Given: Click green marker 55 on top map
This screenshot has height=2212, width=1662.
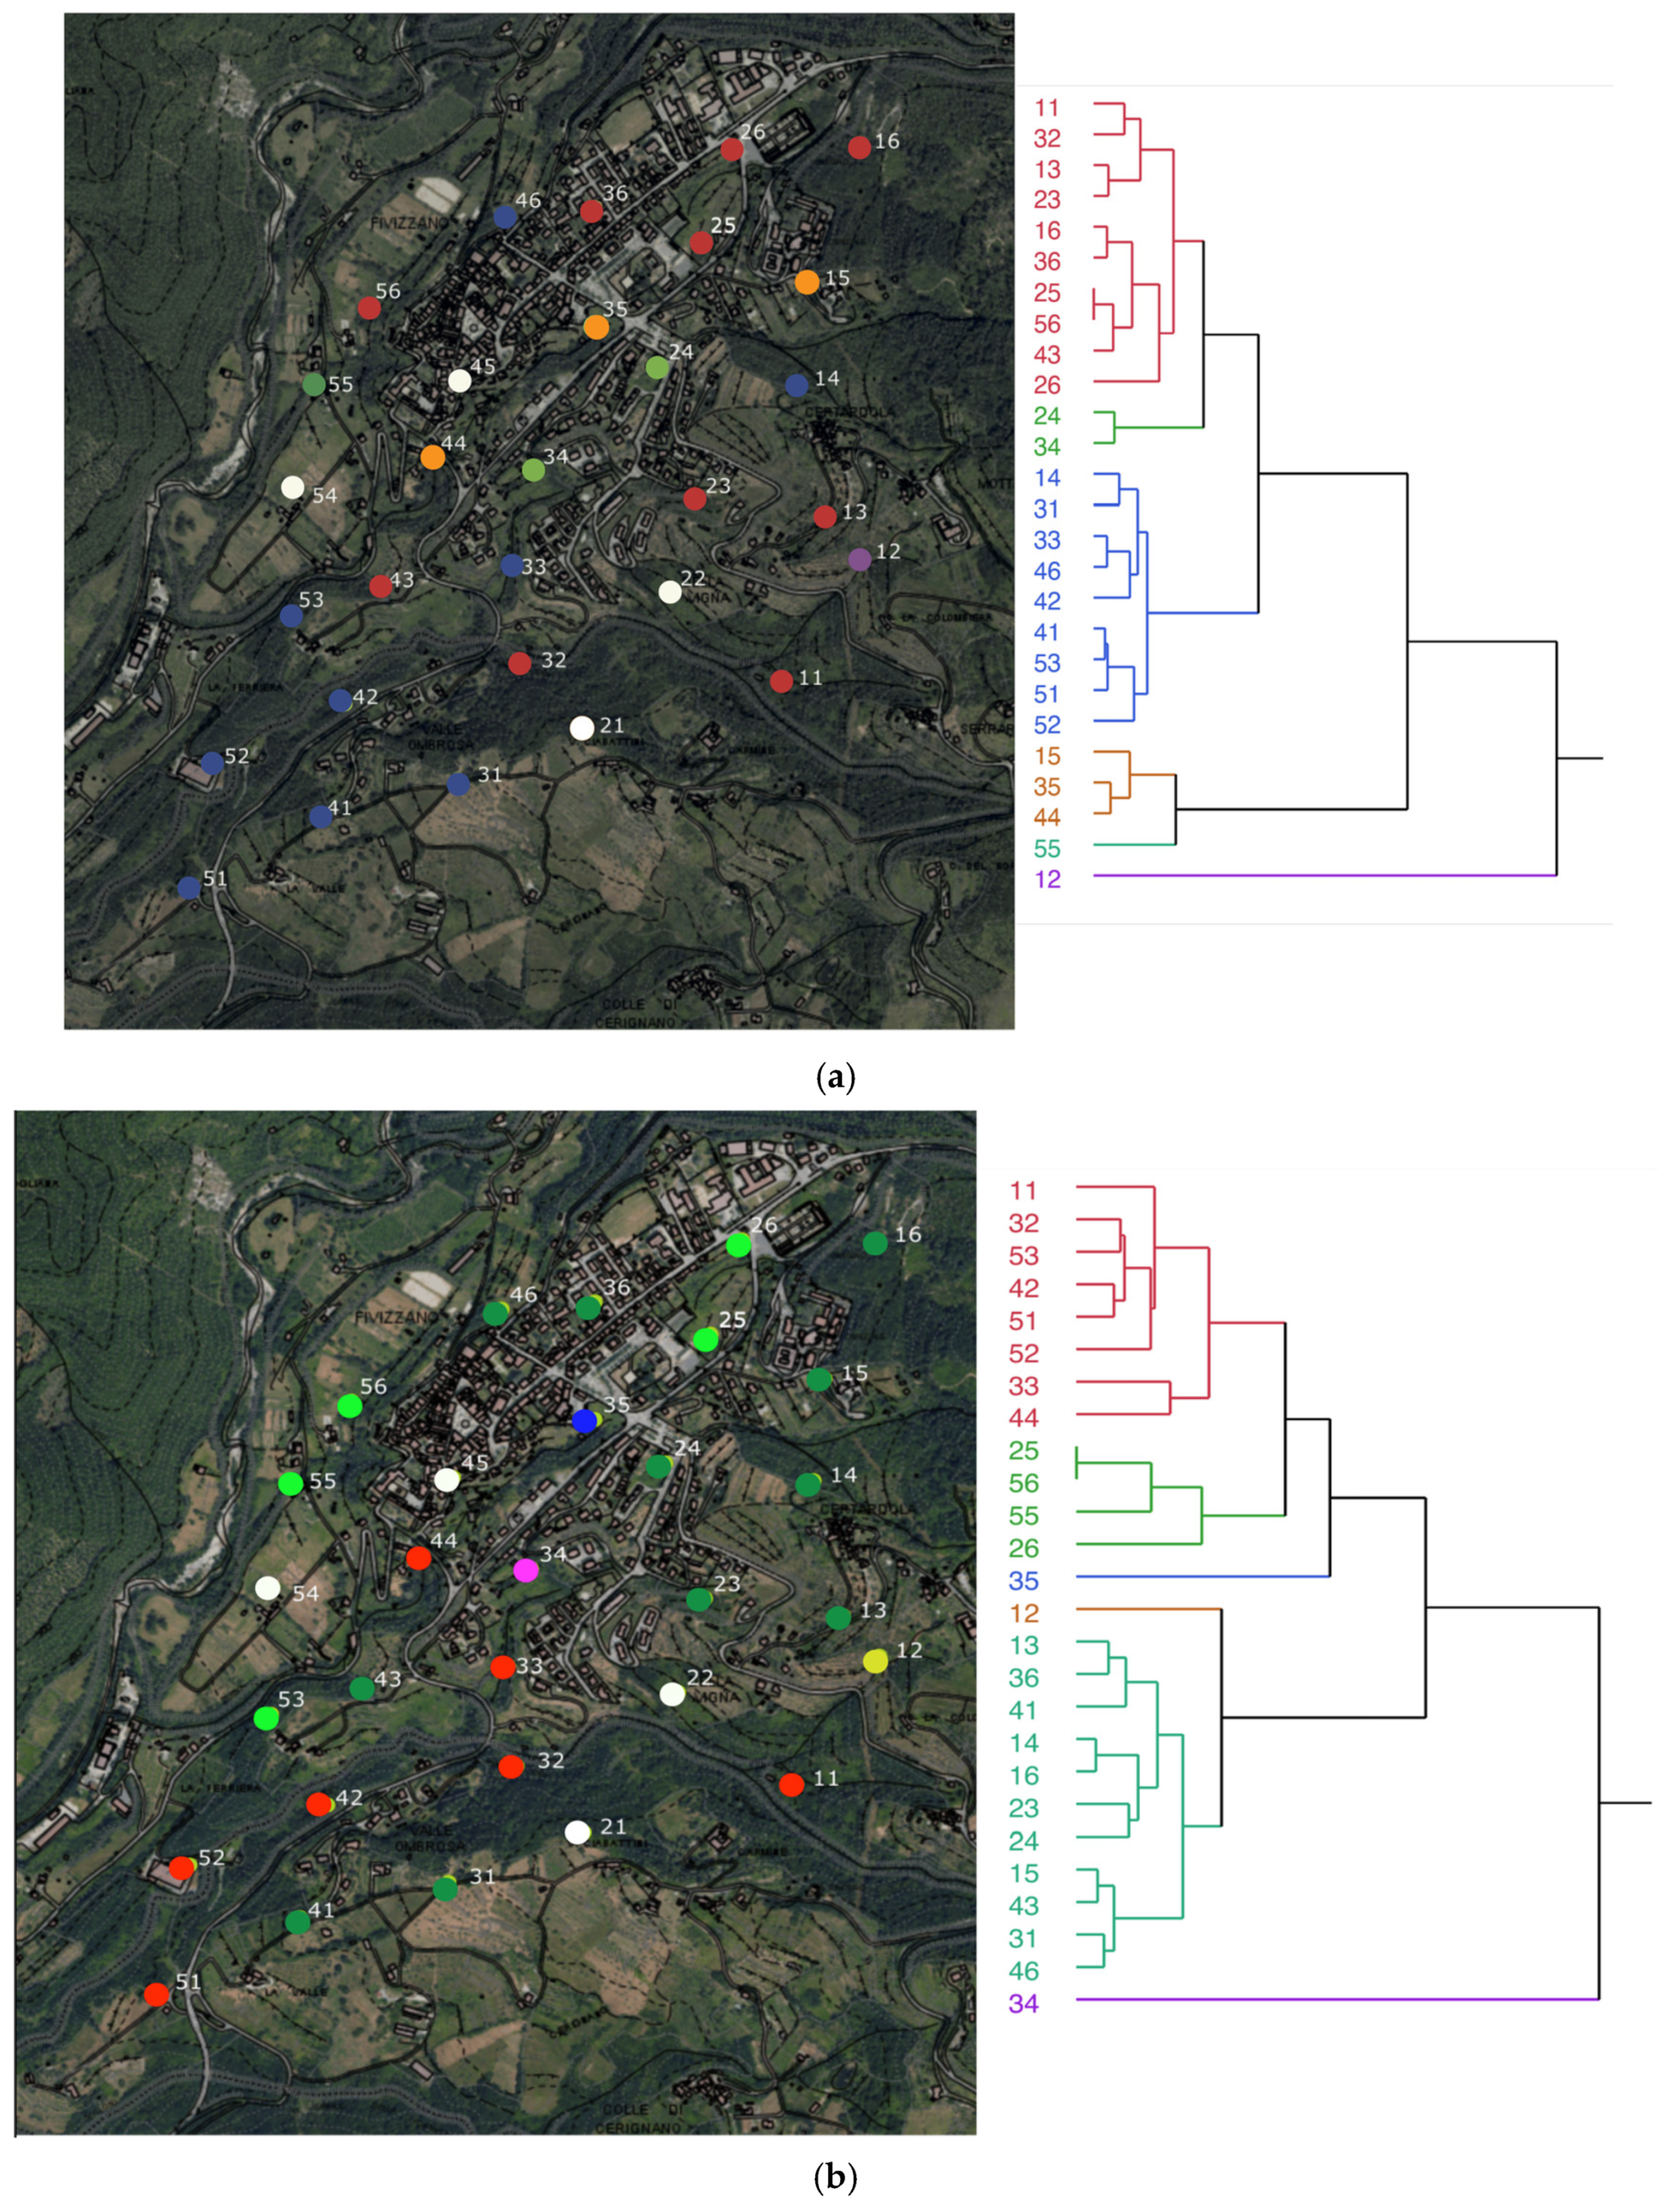Looking at the screenshot, I should 313,384.
